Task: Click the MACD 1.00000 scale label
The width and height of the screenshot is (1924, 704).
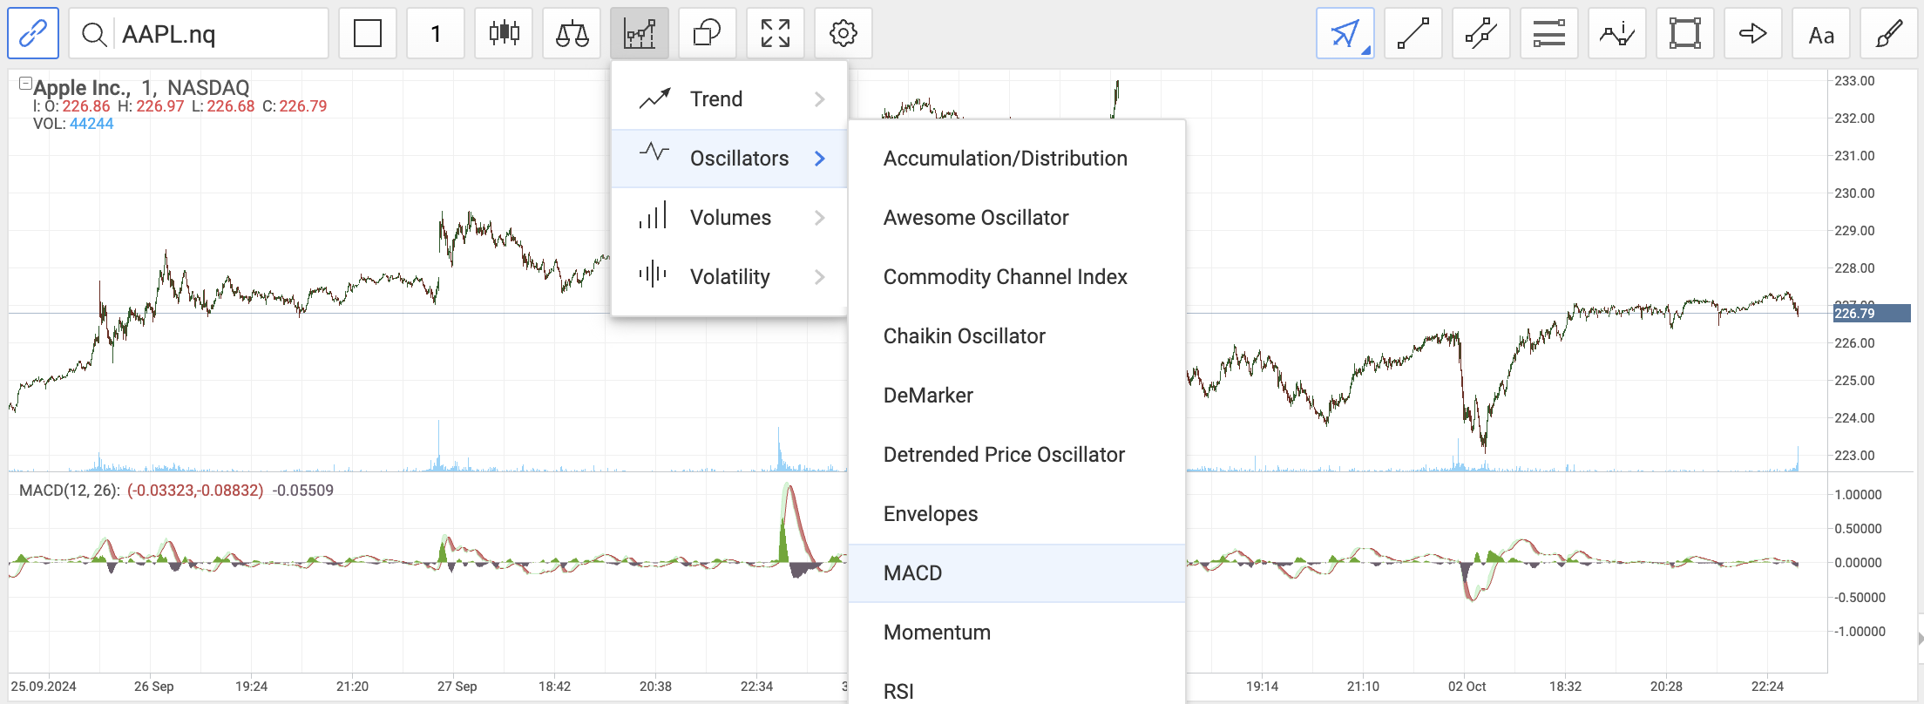Action: (x=1858, y=495)
